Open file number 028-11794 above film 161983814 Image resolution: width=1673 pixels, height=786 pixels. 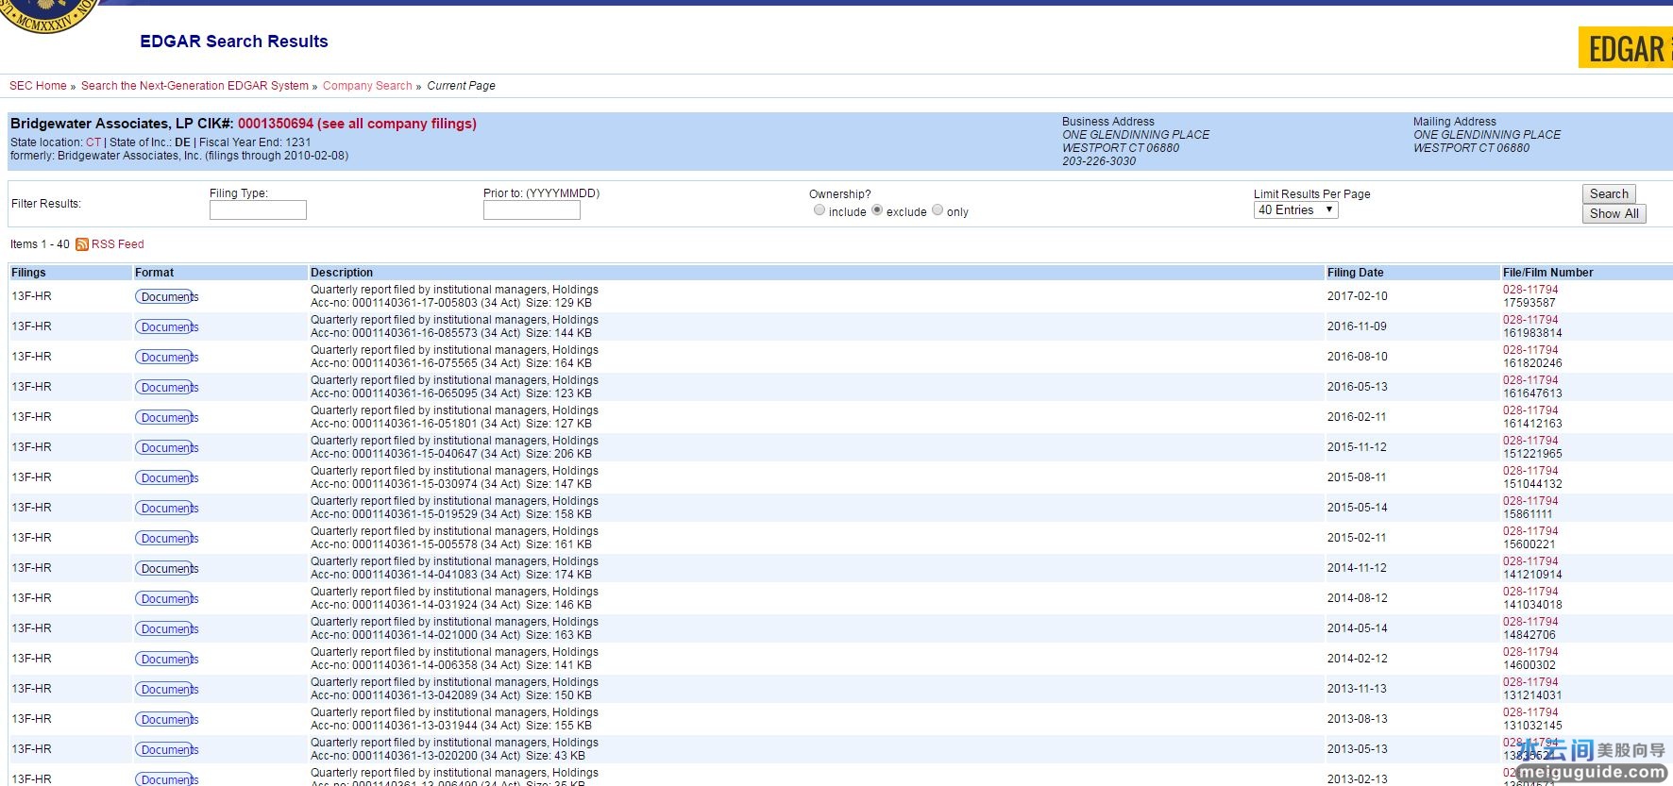(1530, 320)
